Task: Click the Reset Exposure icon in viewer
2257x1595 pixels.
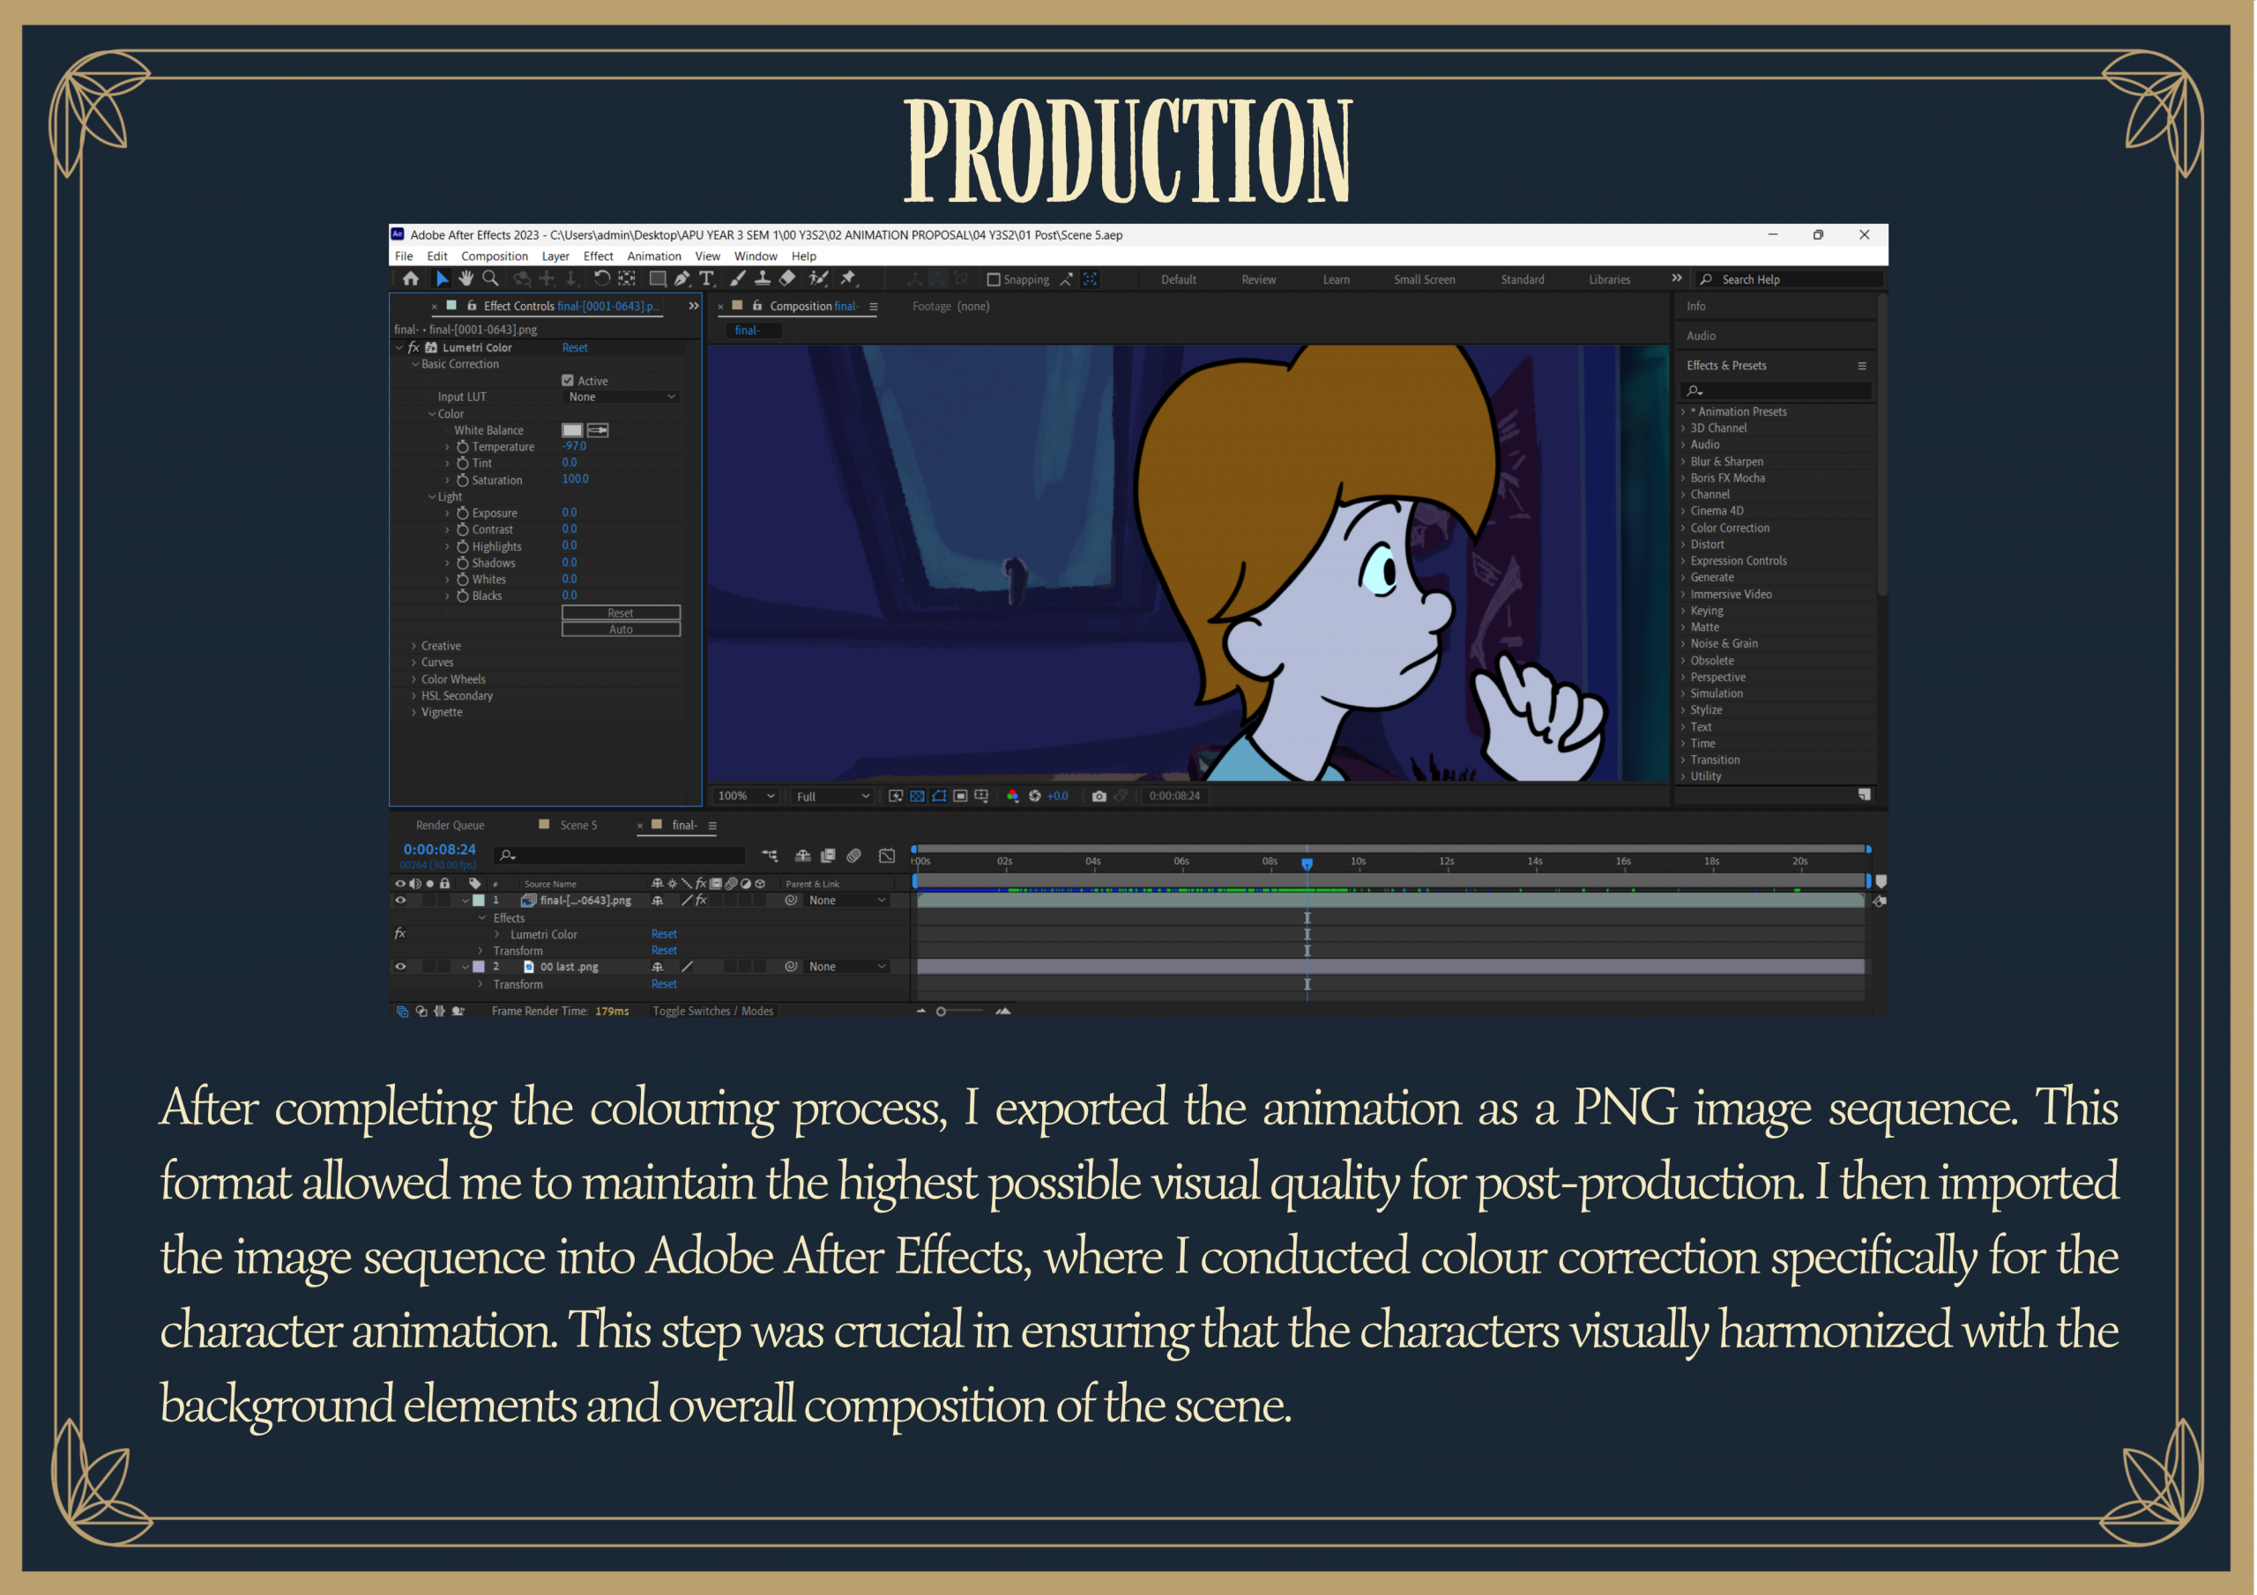Action: (1034, 796)
